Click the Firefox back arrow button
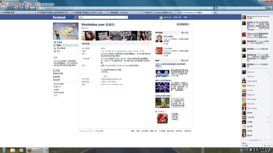Image resolution: width=273 pixels, height=153 pixels. coord(3,8)
